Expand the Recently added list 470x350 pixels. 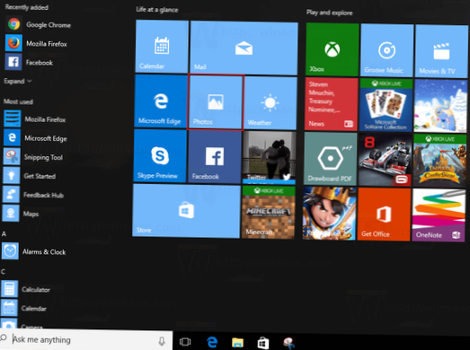coord(17,81)
